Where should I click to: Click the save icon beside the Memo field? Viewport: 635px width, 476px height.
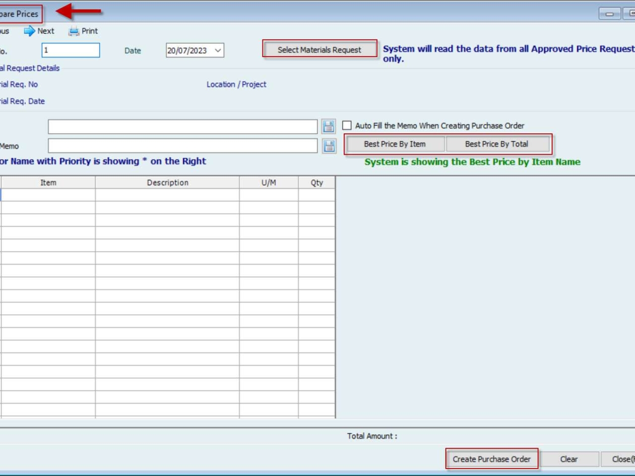tap(329, 146)
